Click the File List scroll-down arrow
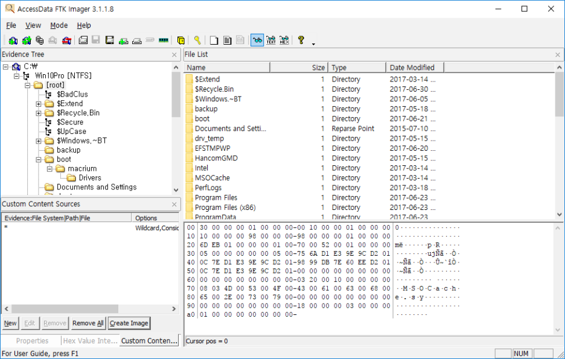The image size is (565, 359). coord(559,214)
